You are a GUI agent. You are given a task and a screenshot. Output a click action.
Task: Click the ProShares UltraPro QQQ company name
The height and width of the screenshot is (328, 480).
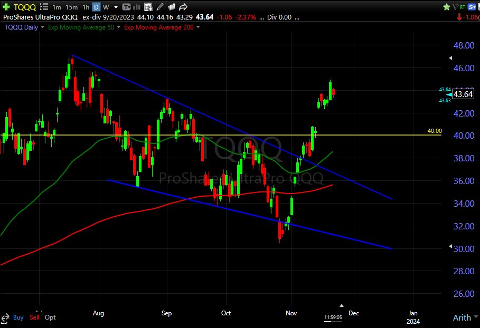(x=40, y=17)
